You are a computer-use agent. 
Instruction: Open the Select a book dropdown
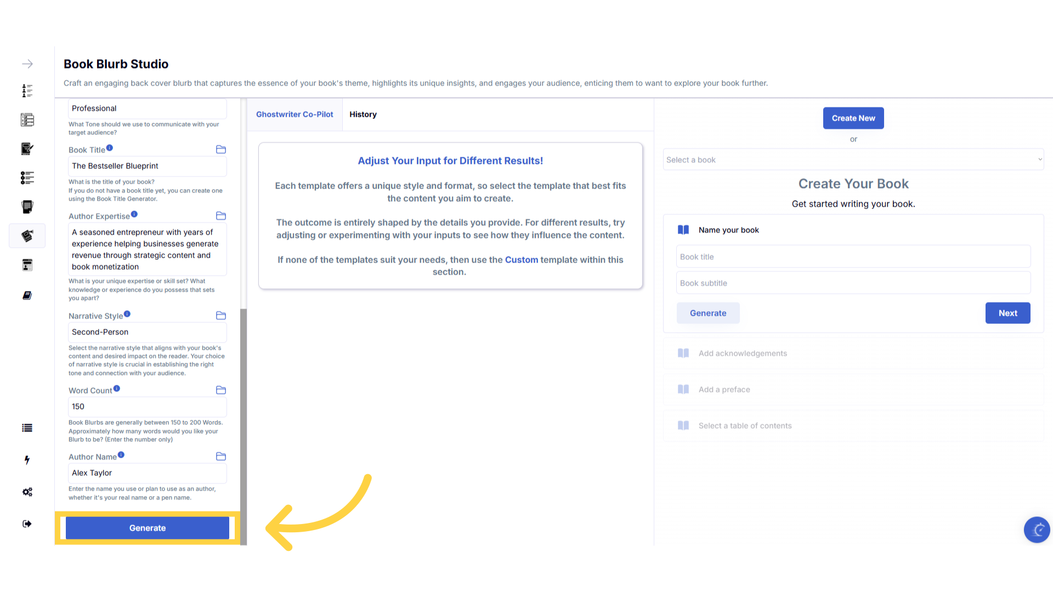point(853,160)
